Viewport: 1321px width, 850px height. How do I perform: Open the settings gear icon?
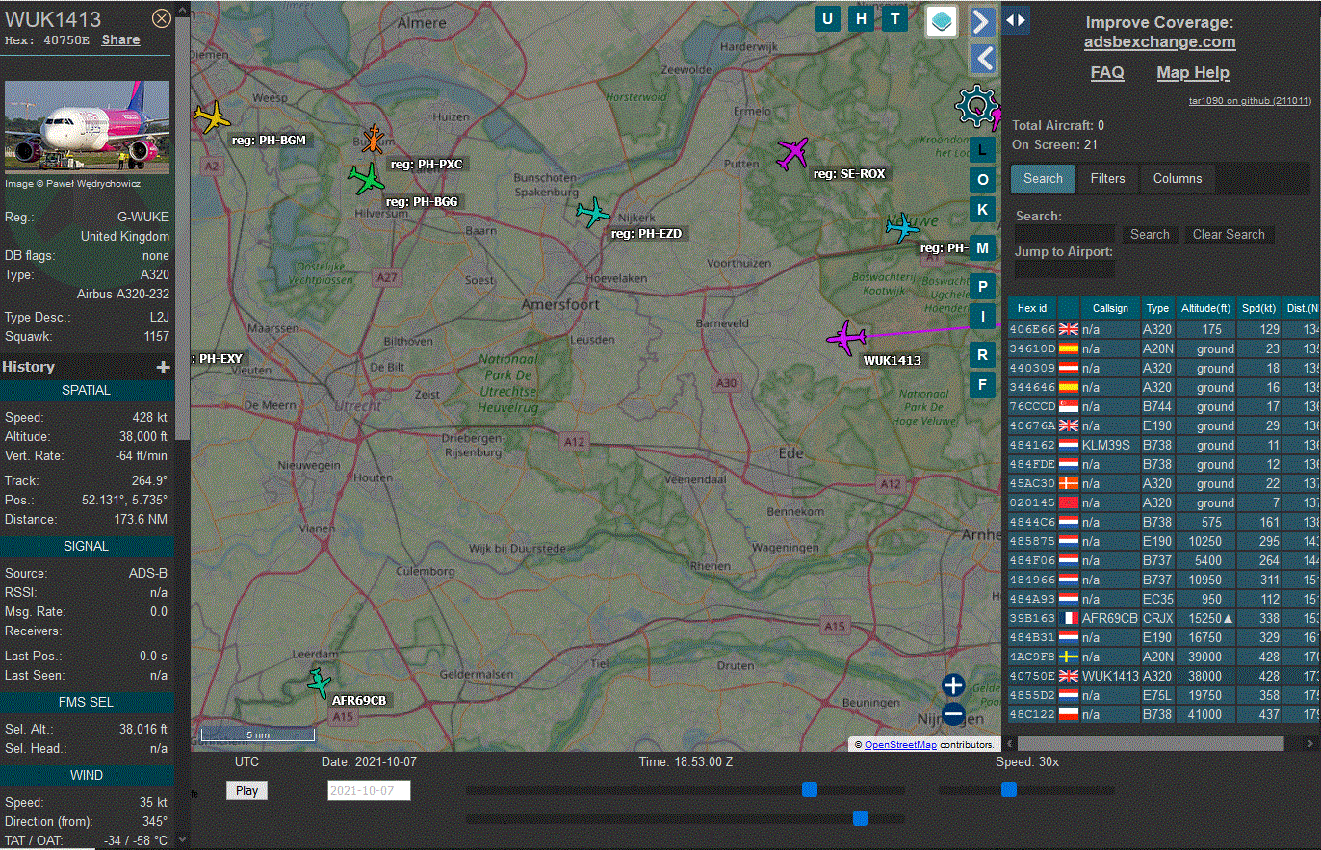(976, 106)
